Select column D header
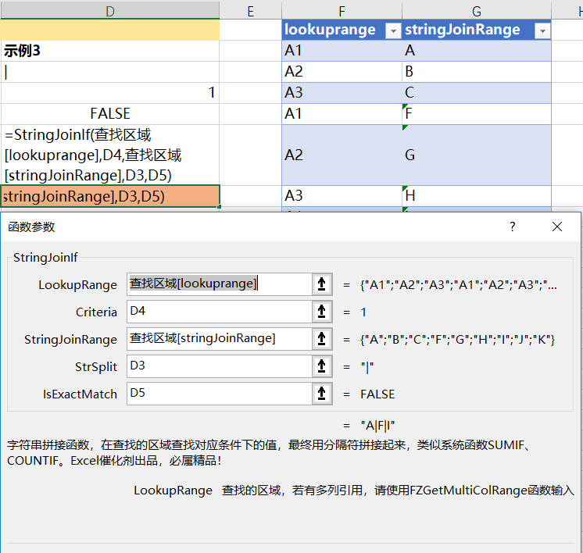This screenshot has height=553, width=583. coord(110,10)
